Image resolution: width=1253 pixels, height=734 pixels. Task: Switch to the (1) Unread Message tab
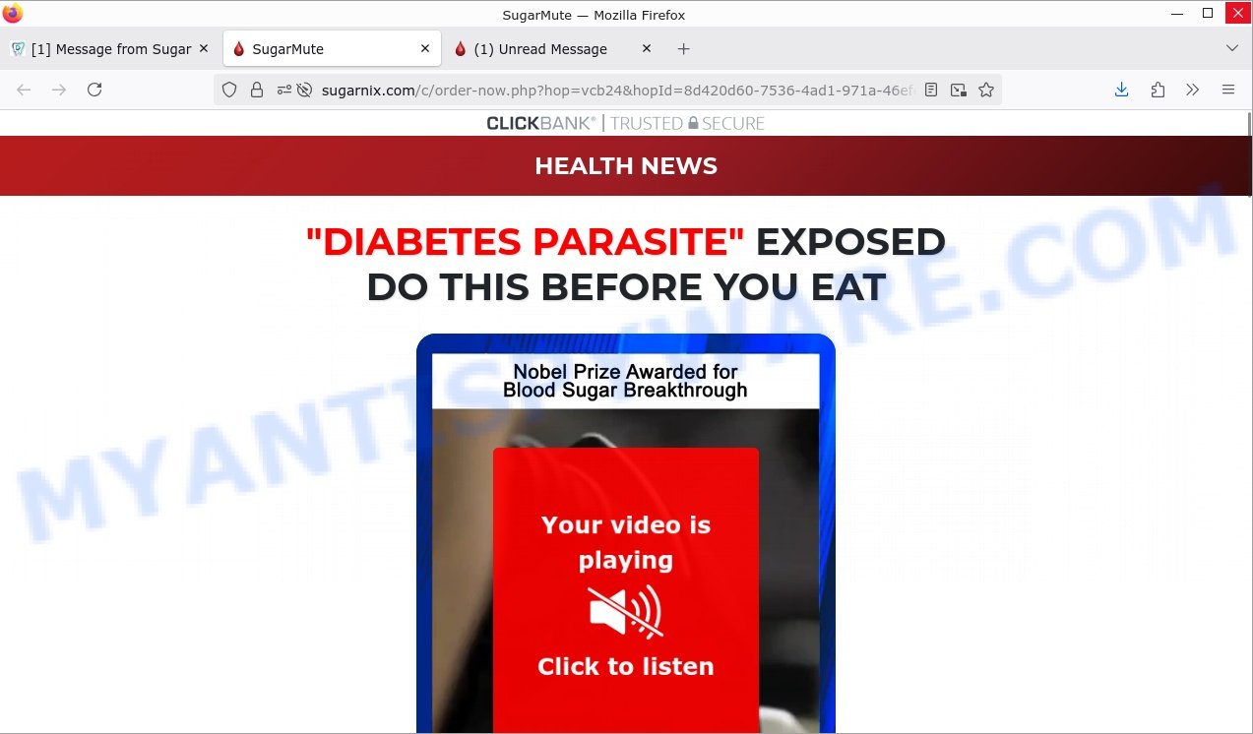(x=539, y=49)
